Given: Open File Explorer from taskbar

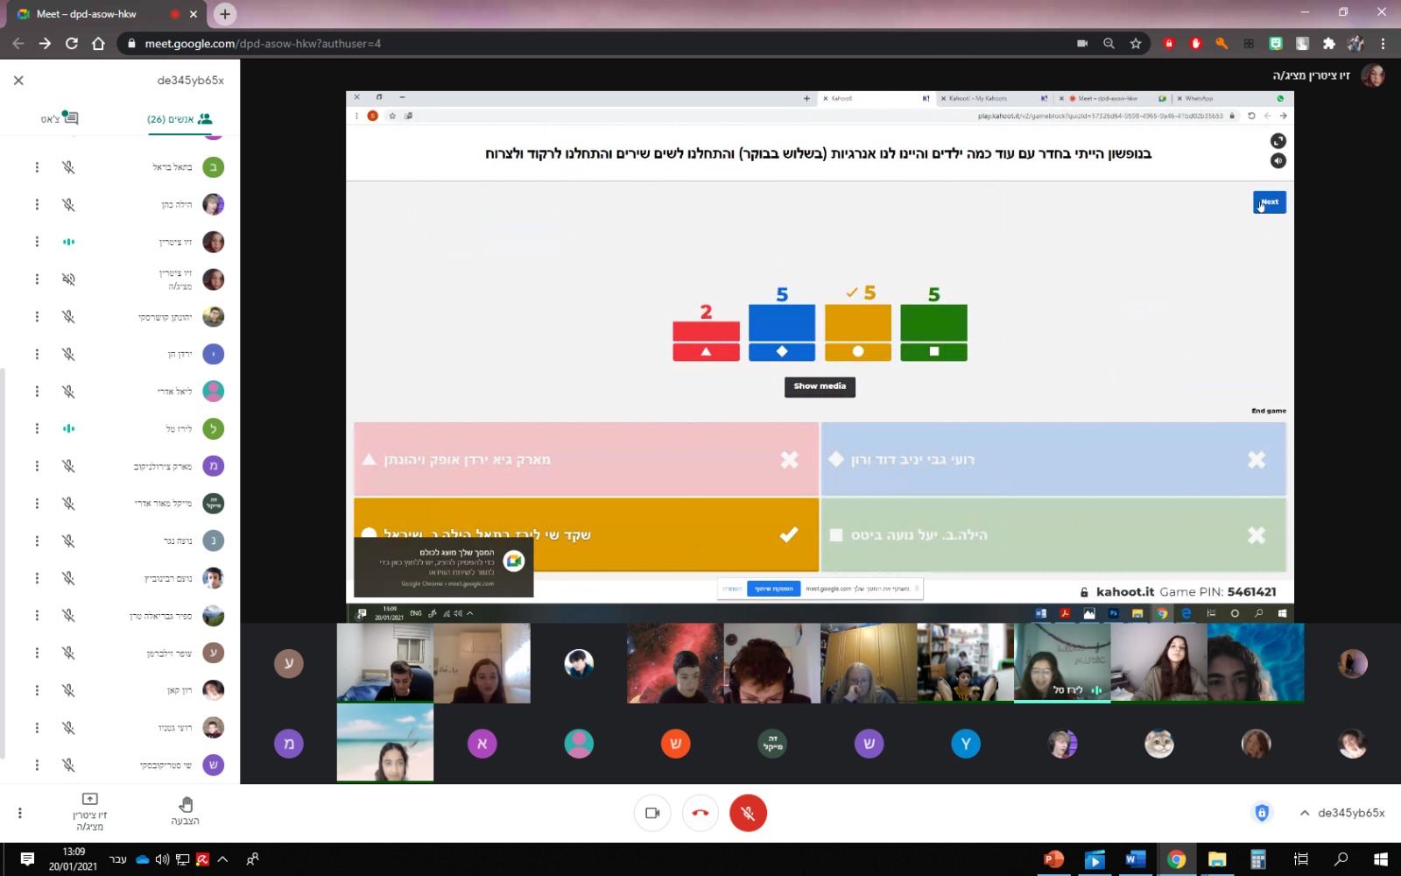Looking at the screenshot, I should click(1217, 859).
